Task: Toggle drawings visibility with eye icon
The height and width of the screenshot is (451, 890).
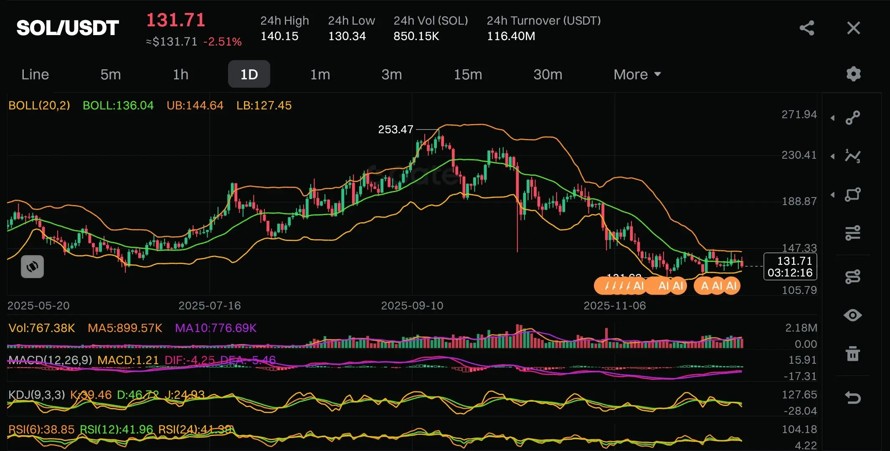Action: pos(852,315)
